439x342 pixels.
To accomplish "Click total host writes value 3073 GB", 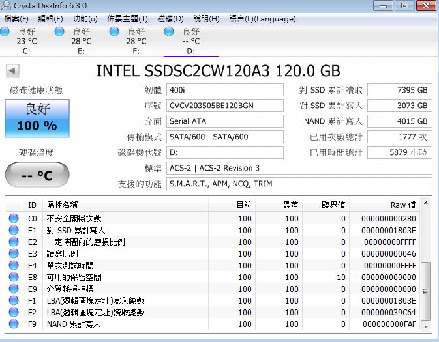I will (400, 106).
